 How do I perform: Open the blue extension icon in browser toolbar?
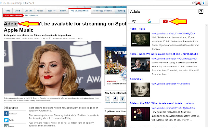203,3
